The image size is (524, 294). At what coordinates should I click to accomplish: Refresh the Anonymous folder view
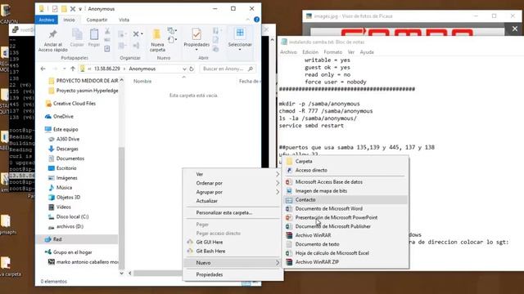[x=192, y=69]
